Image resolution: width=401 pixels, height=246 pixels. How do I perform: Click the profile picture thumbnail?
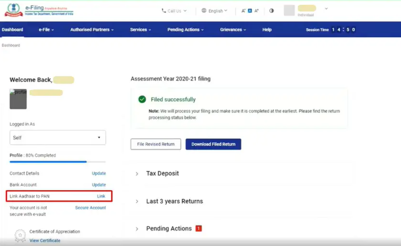18,99
